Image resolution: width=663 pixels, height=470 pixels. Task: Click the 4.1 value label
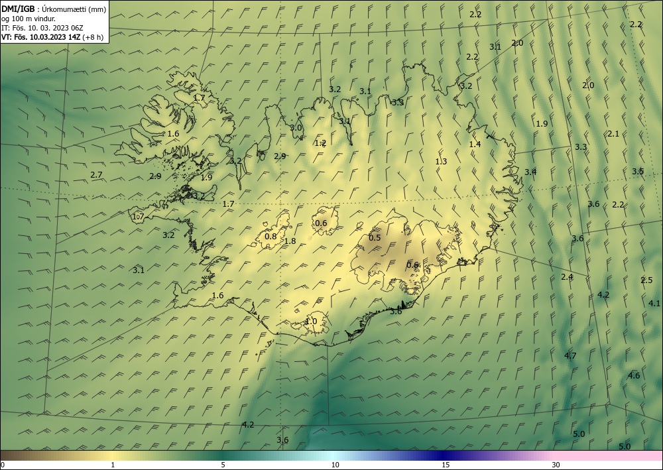point(654,303)
